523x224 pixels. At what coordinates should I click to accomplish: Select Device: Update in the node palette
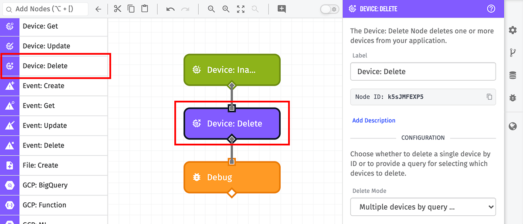click(x=54, y=46)
